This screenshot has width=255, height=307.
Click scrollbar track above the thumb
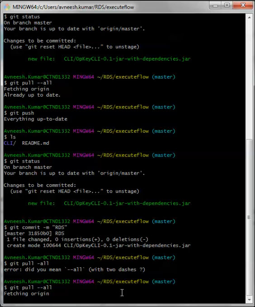click(x=249, y=80)
